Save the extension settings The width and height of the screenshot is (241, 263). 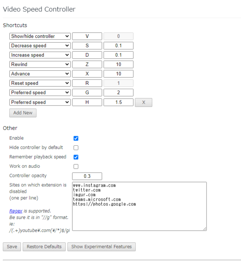pos(12,247)
